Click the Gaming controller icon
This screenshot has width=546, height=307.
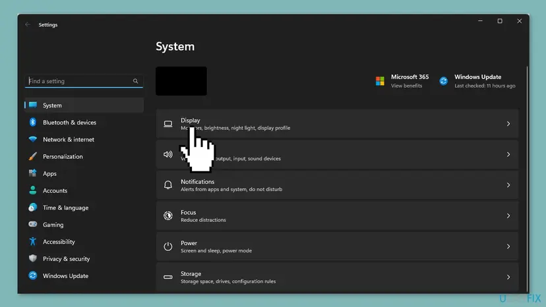click(33, 224)
